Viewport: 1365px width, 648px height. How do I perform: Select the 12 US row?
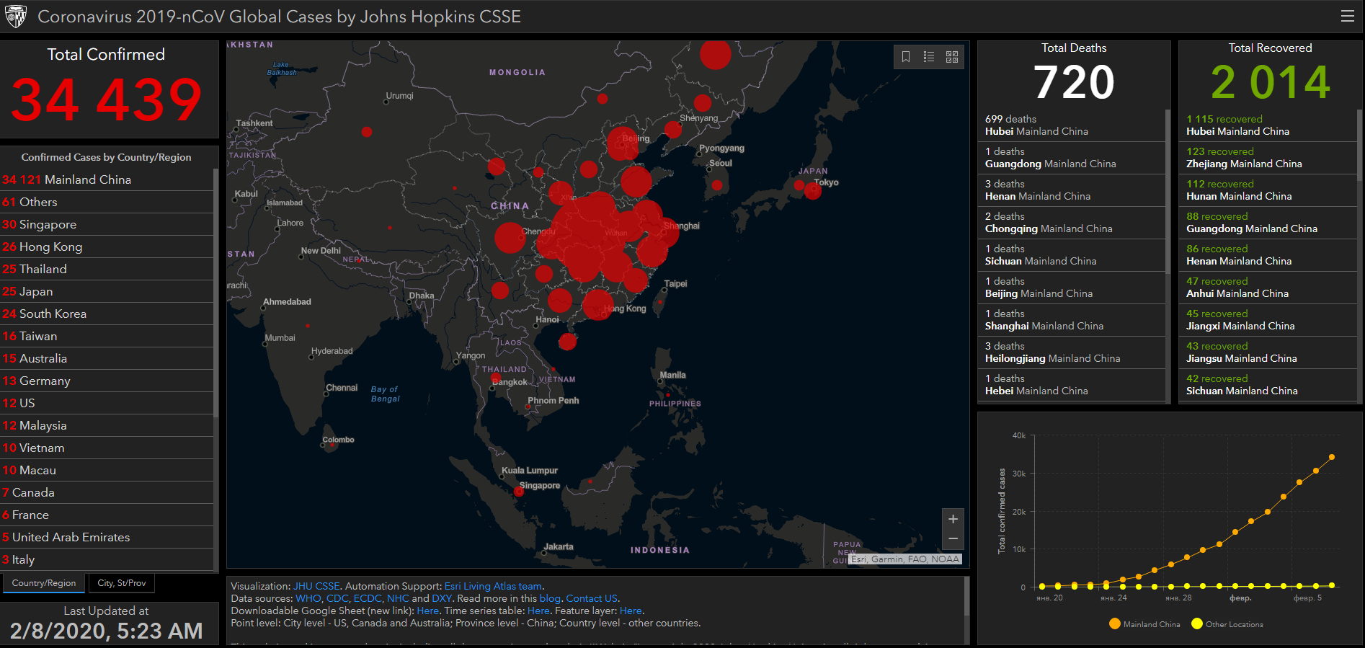107,403
